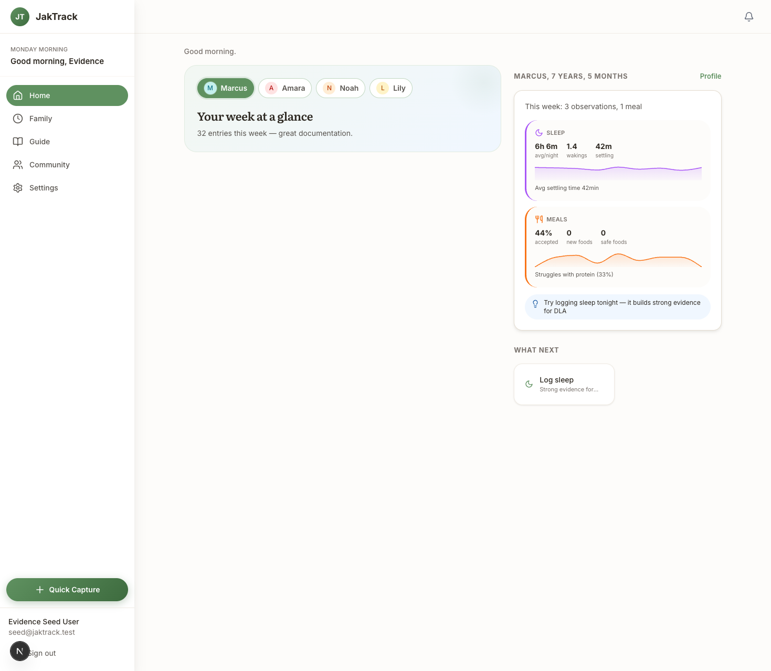Viewport: 771px width, 671px height.
Task: Open the Guide menu item
Action: coord(39,142)
